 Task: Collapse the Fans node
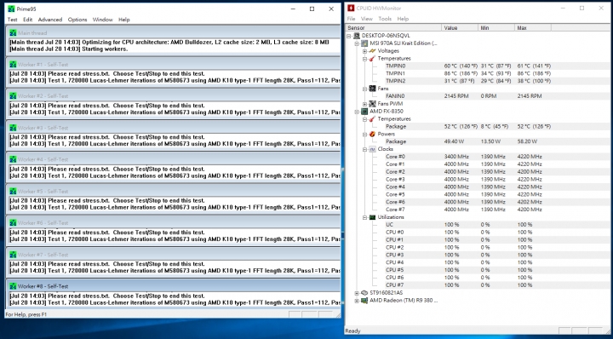point(364,89)
